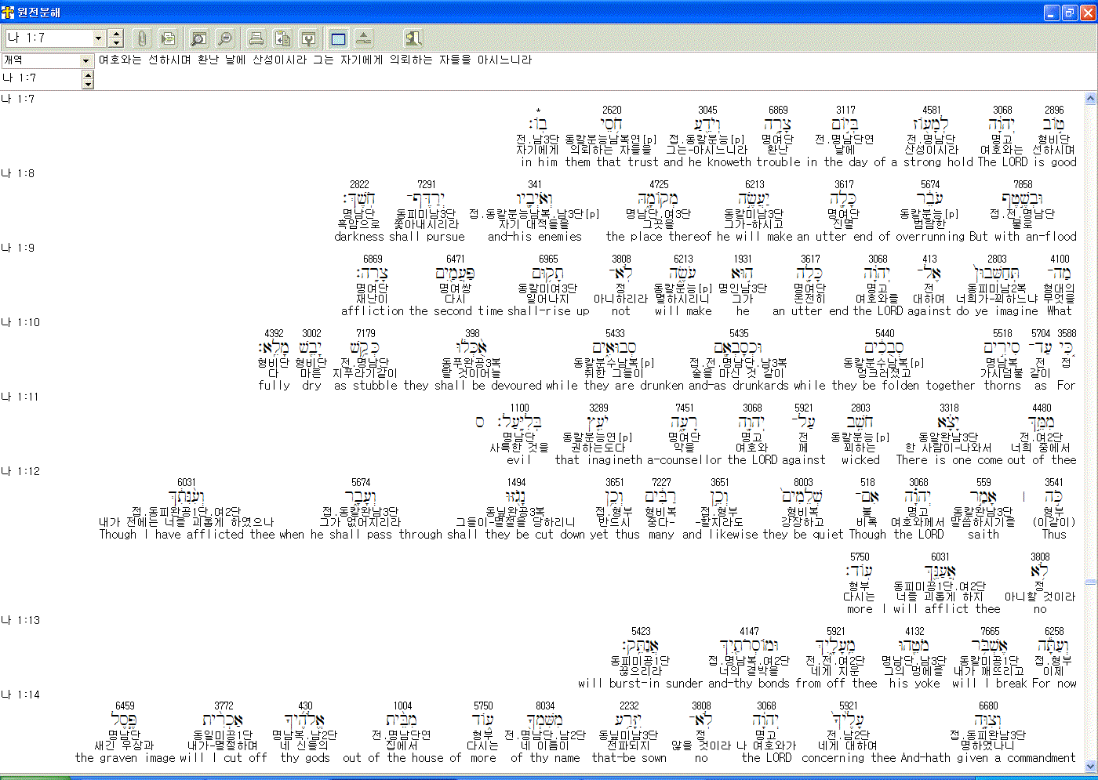Click the verse label 나 1:12
The height and width of the screenshot is (780, 1098).
20,471
